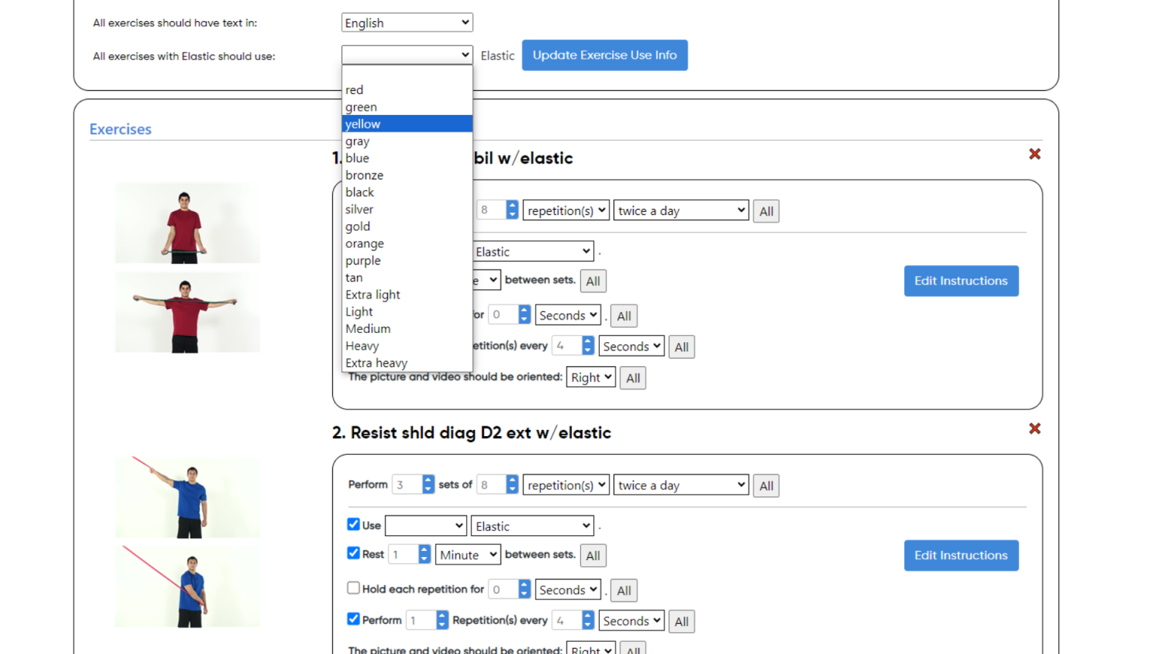This screenshot has width=1162, height=654.
Task: Open the 'twice a day' frequency dropdown
Action: point(679,210)
